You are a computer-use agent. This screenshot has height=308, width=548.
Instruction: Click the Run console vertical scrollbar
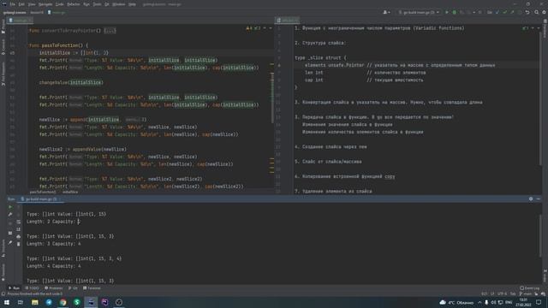click(540, 236)
